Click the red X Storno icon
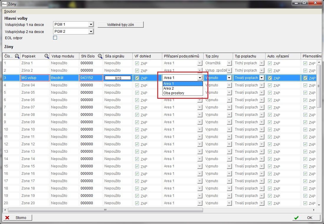This screenshot has width=324, height=224. (x=7, y=218)
